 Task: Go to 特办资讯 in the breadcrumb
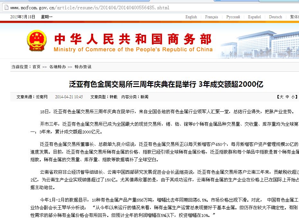[83, 67]
